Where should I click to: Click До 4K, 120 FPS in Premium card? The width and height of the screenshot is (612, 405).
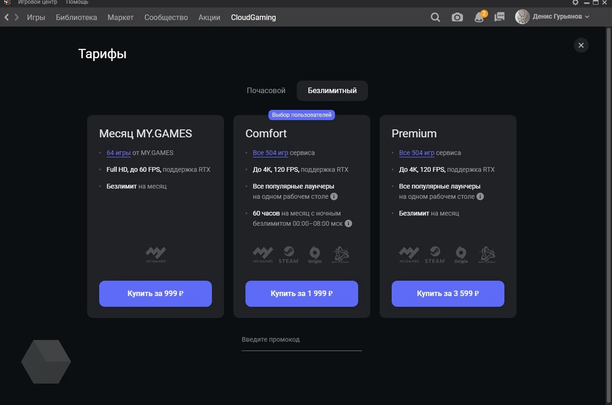(422, 169)
